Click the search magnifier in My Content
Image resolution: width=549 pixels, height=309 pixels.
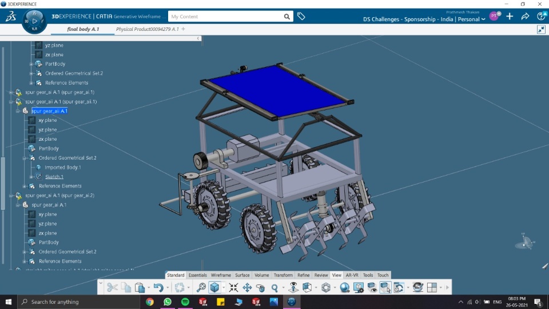click(x=287, y=17)
